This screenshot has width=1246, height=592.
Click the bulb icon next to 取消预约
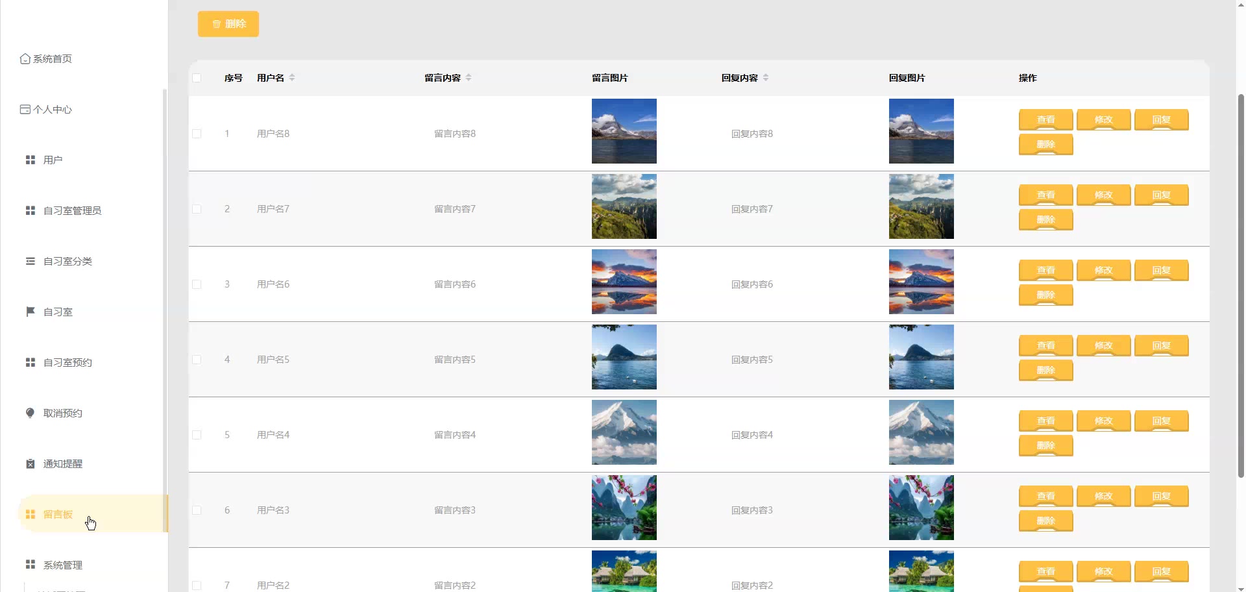pyautogui.click(x=30, y=413)
